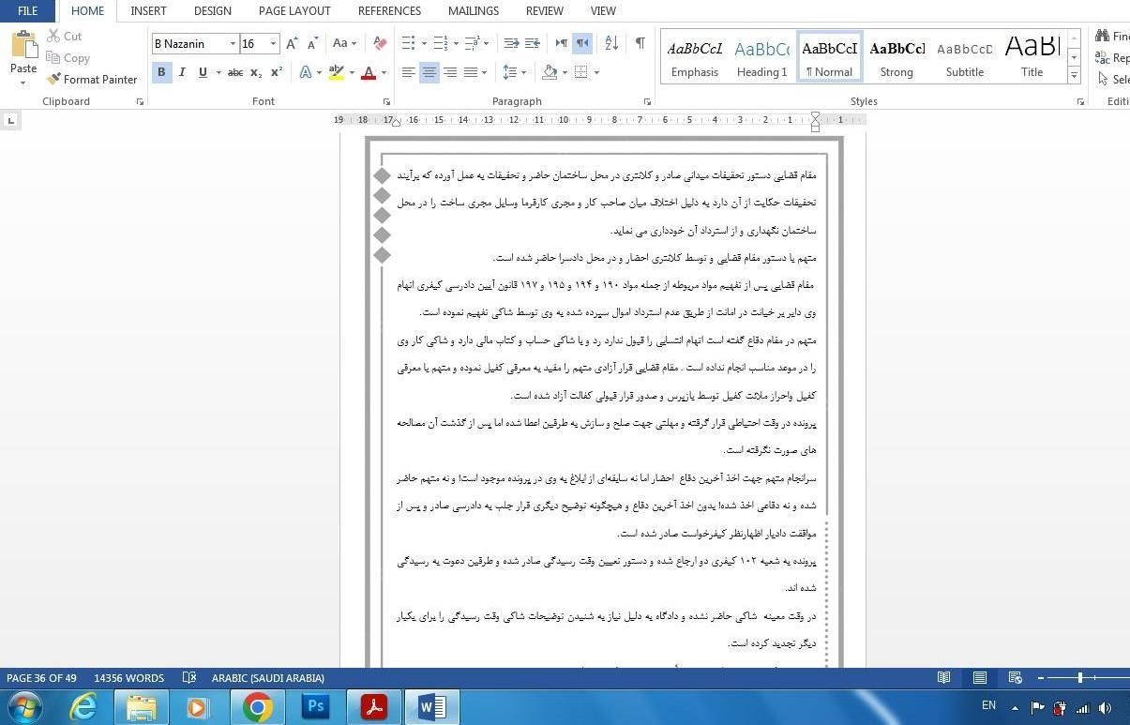Open Photoshop from the taskbar

(x=315, y=706)
